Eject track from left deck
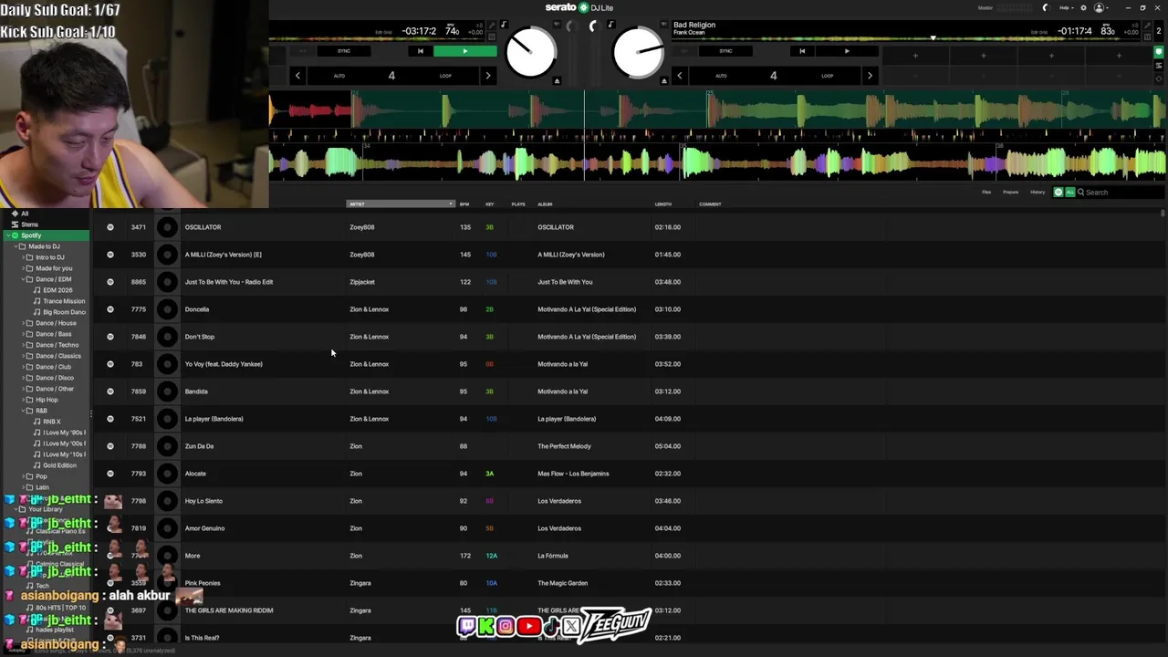This screenshot has height=657, width=1168. pyautogui.click(x=557, y=80)
